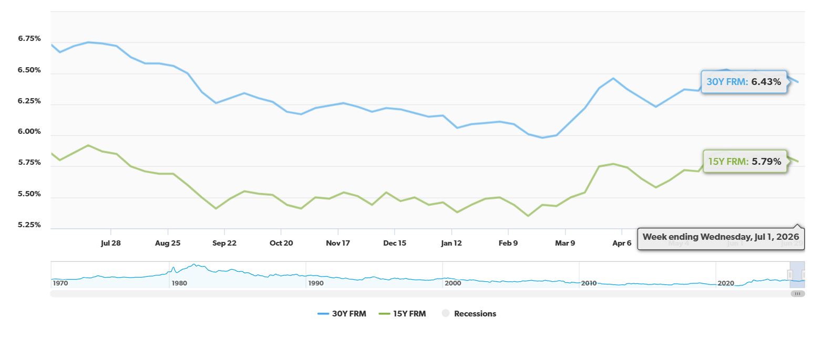Click the 5.25% y-axis label
Screen dimensions: 823x339
(29, 225)
